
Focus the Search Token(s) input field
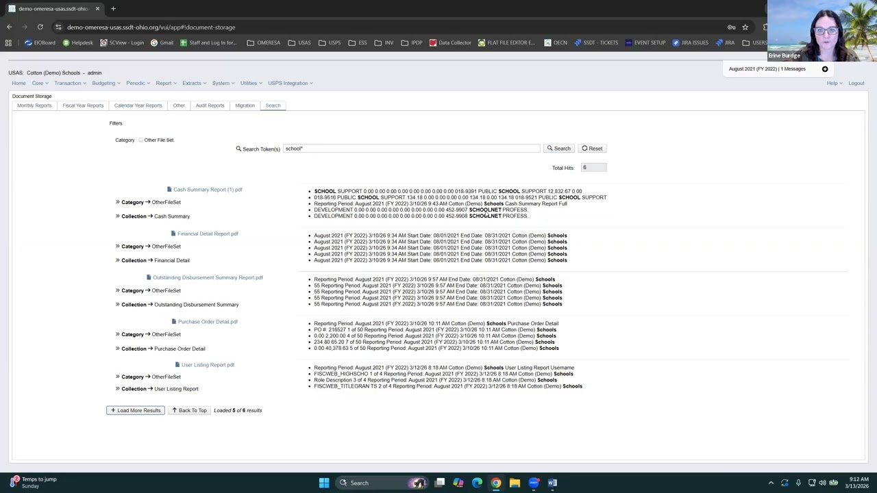coord(411,149)
